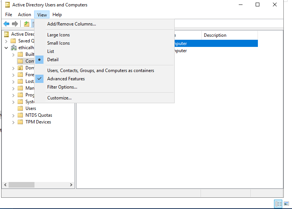
Task: Collapse the ethicalh domain node
Action: (6, 48)
